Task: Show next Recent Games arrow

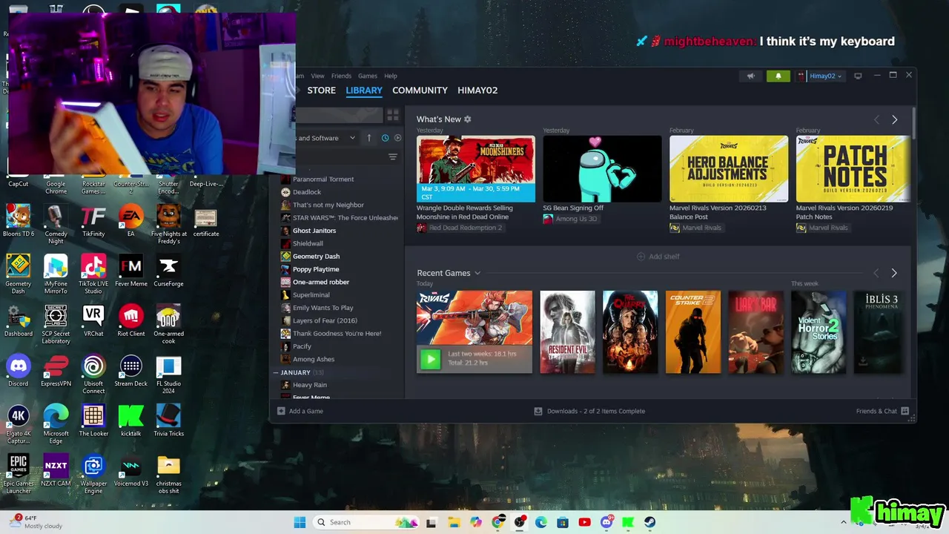Action: point(894,274)
